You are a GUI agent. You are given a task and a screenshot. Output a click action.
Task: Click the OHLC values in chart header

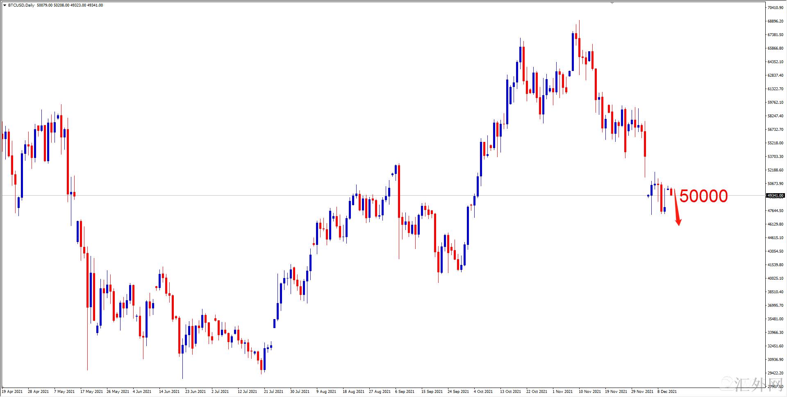(x=70, y=5)
